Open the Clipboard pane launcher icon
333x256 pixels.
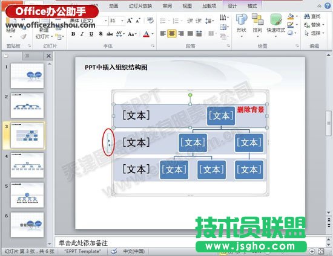(29, 46)
